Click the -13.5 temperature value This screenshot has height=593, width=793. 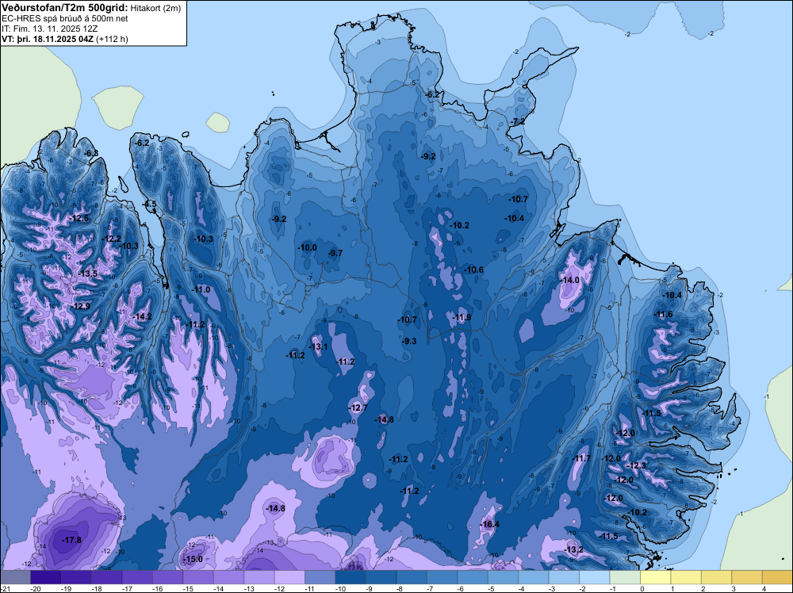click(x=87, y=274)
